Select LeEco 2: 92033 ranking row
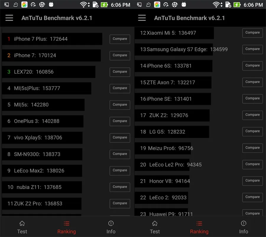 161,198
